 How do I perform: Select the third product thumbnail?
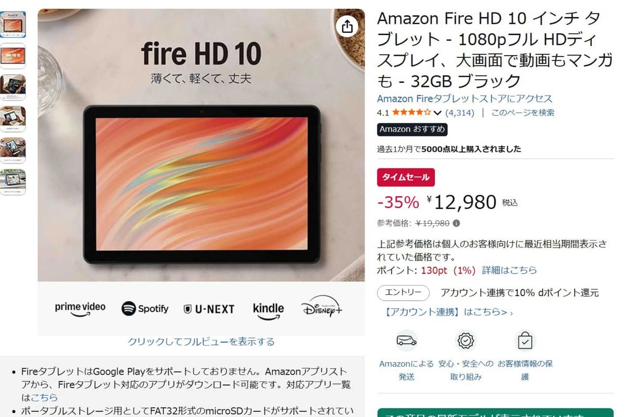click(12, 87)
